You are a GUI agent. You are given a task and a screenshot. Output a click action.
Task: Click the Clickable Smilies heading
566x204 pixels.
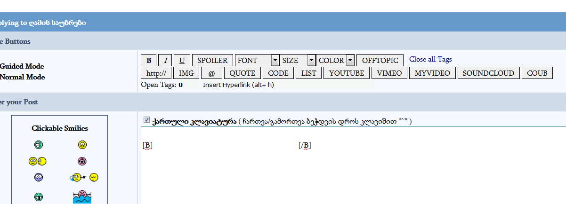(60, 128)
